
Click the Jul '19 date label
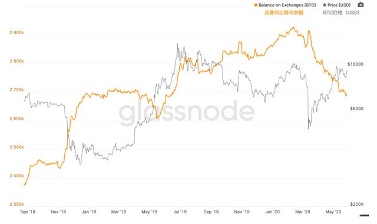click(180, 212)
